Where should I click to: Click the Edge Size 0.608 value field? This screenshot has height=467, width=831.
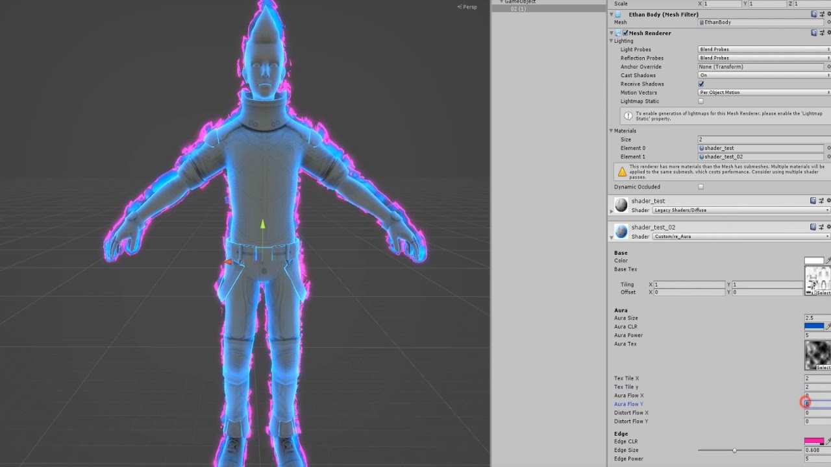[818, 450]
